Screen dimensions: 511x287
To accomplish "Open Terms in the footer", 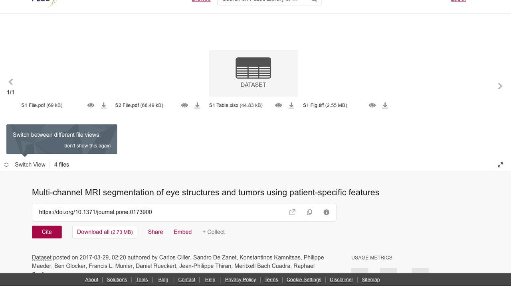I will click(x=271, y=280).
